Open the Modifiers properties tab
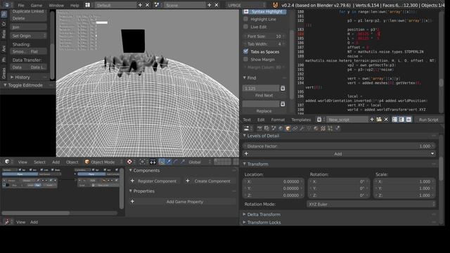The image size is (450, 253). pyautogui.click(x=302, y=128)
